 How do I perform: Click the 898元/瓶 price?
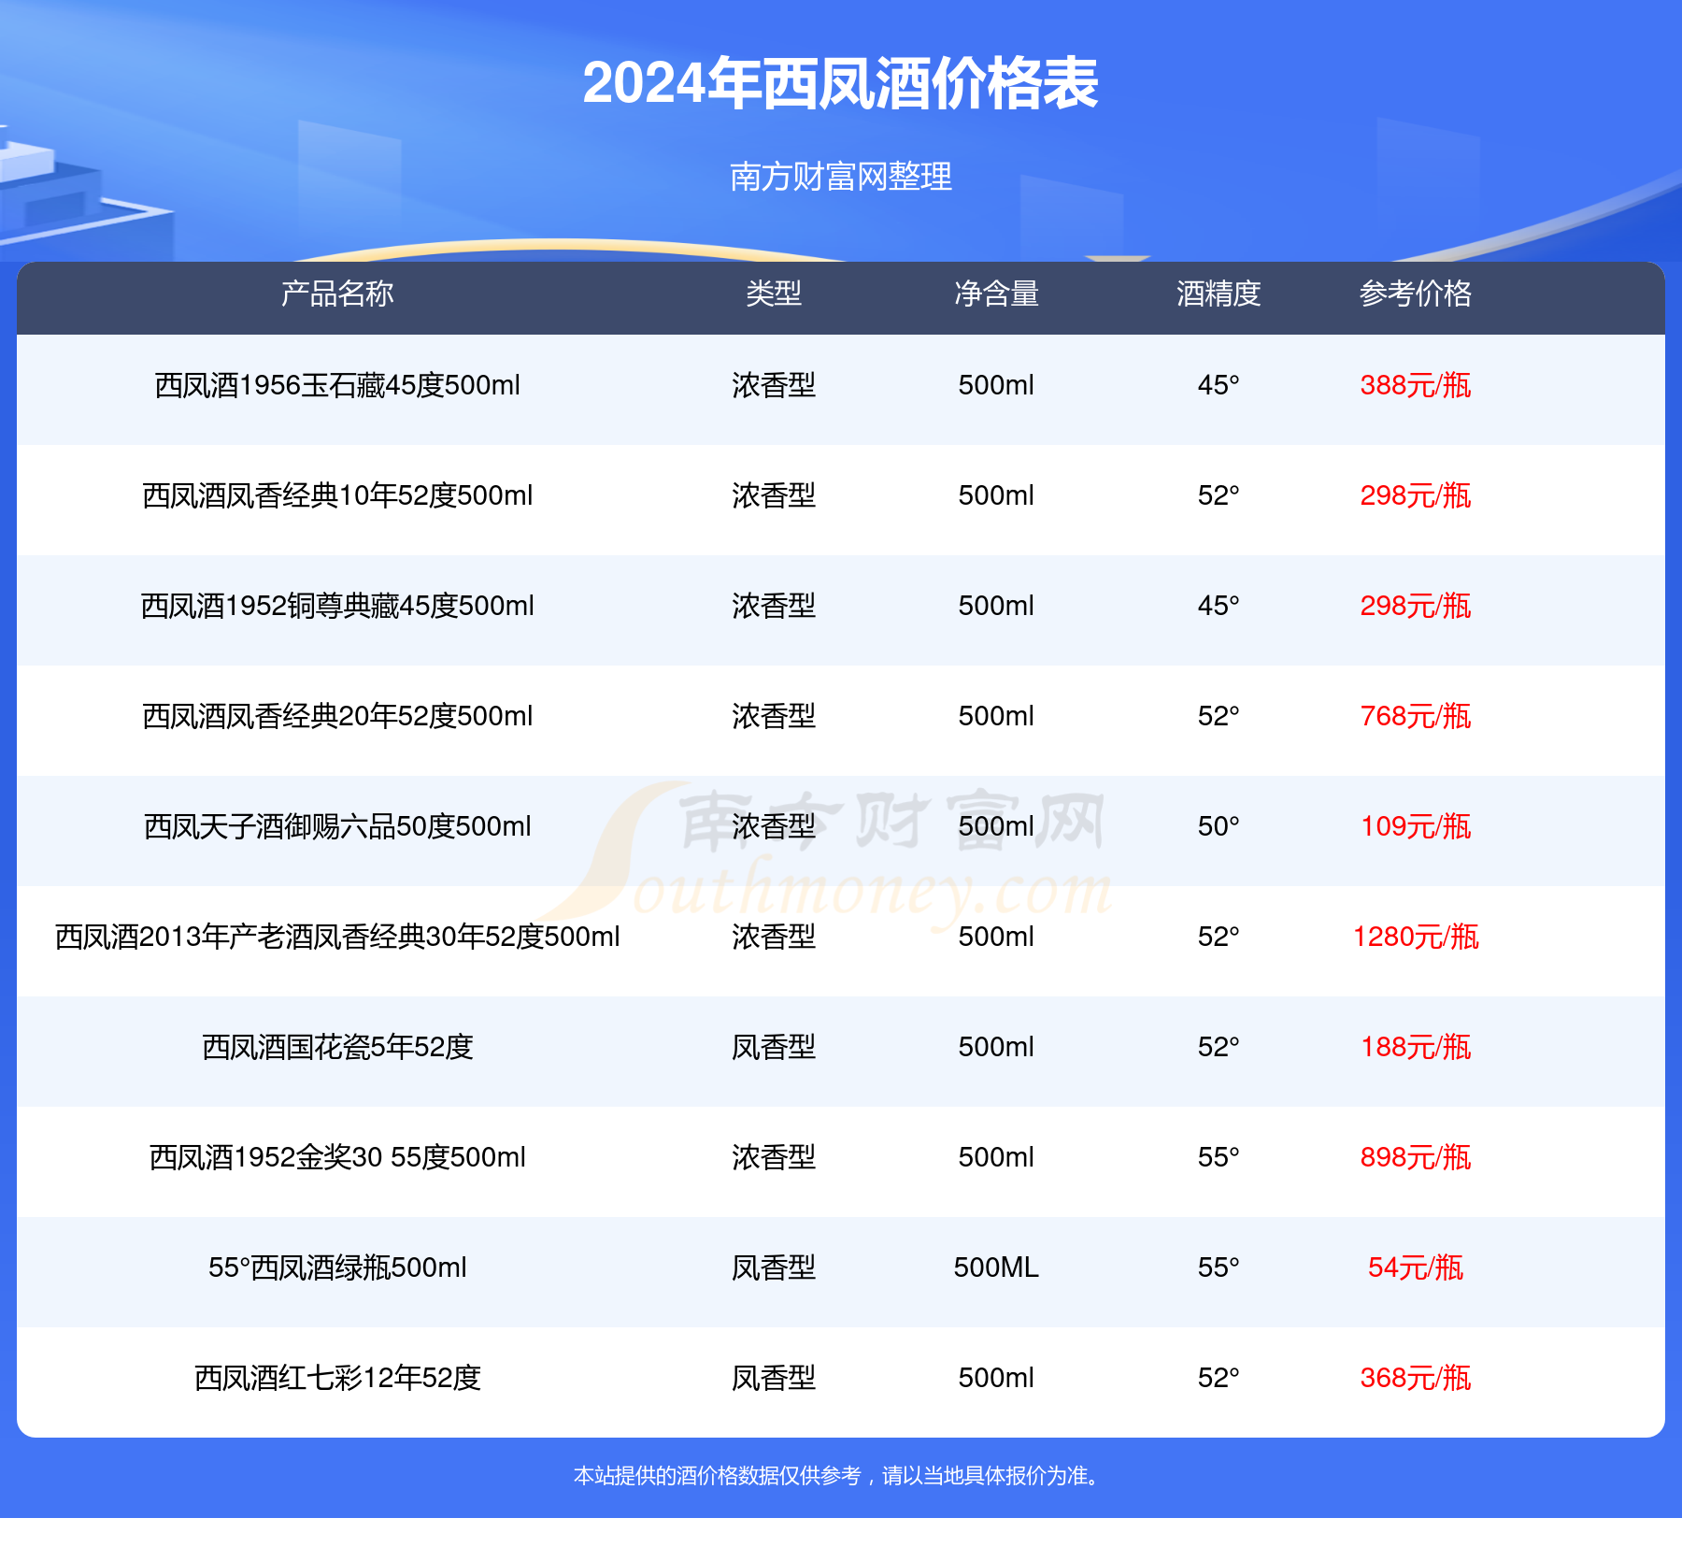[x=1416, y=1157]
